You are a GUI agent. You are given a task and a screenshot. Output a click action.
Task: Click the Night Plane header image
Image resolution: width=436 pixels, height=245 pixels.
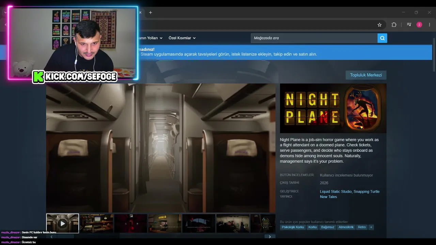tap(333, 108)
